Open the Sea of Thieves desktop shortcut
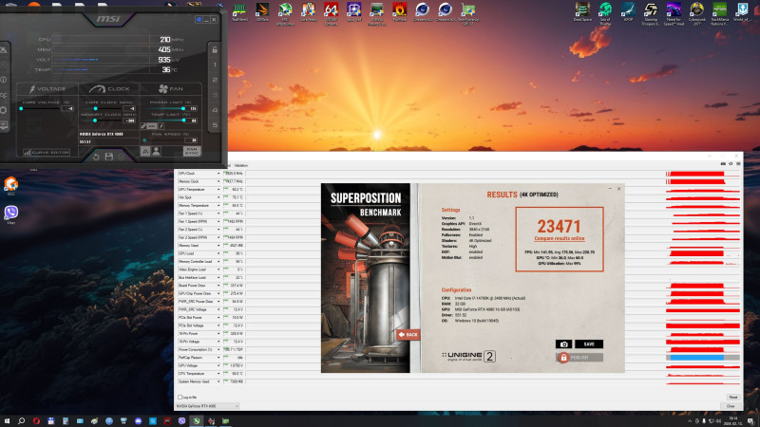Image resolution: width=760 pixels, height=427 pixels. [605, 12]
